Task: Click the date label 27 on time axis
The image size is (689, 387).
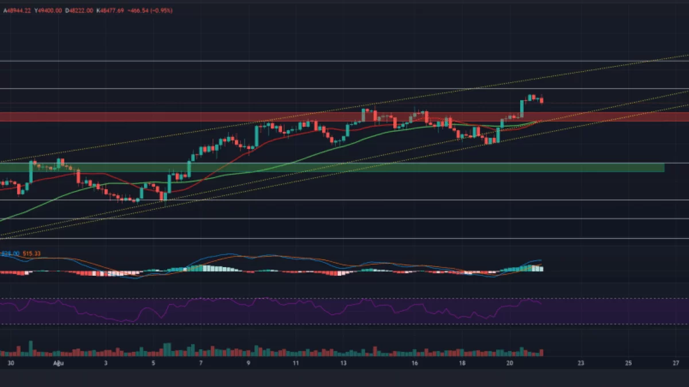Action: [676, 363]
